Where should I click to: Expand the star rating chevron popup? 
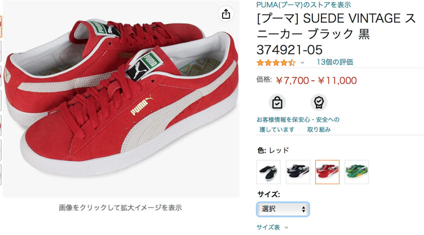point(302,63)
